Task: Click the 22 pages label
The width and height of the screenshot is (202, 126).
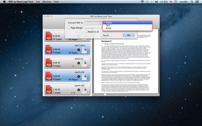Action: [x=57, y=39]
